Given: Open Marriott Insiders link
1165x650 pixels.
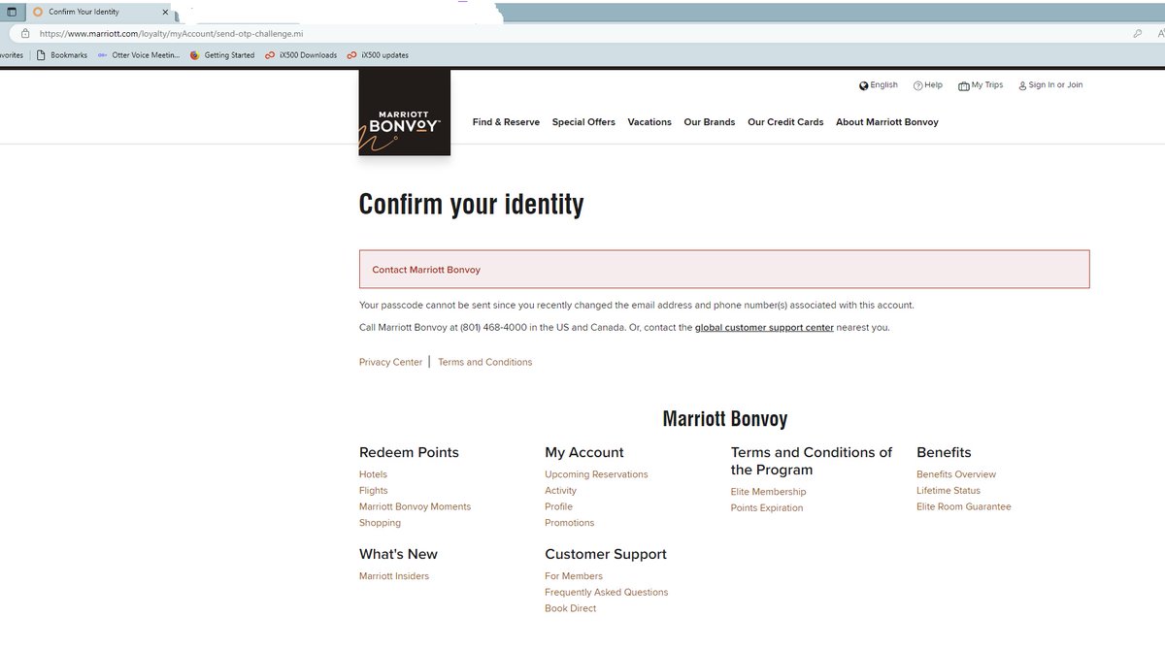Looking at the screenshot, I should click(x=394, y=576).
